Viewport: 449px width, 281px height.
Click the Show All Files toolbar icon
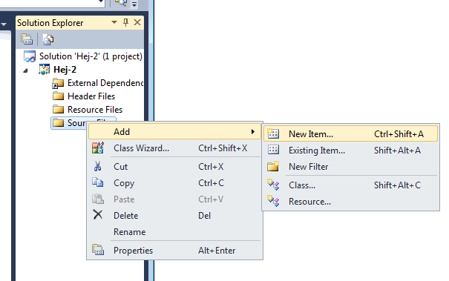(x=47, y=39)
